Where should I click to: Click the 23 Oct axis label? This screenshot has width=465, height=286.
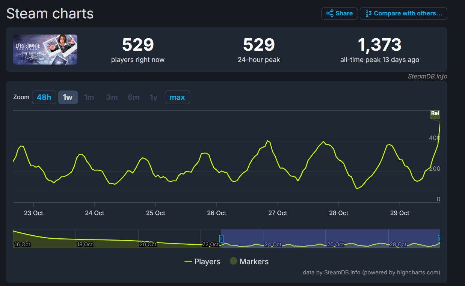(x=33, y=213)
